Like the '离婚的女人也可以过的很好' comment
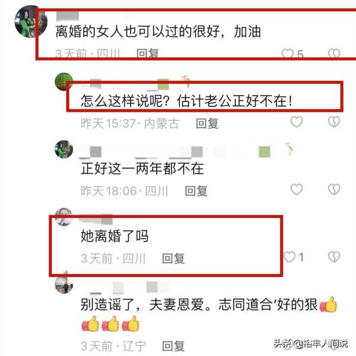Screen dimensions: 356x356 click(287, 53)
